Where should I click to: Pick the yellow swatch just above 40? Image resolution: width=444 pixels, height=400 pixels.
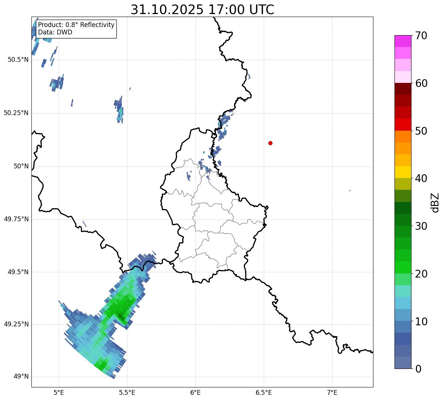tap(403, 172)
